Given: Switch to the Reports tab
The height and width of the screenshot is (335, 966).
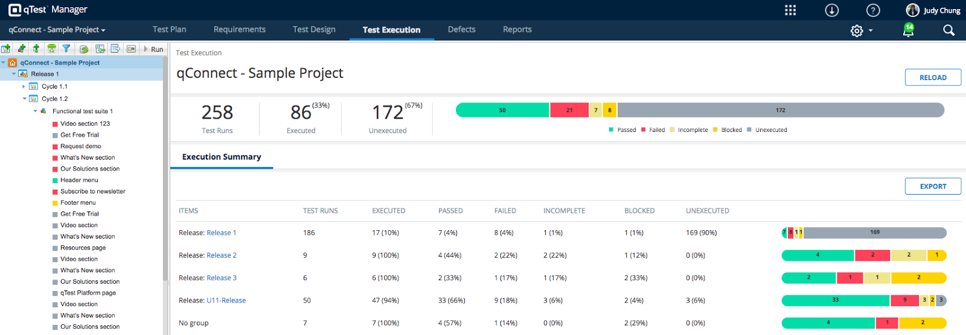Looking at the screenshot, I should (x=517, y=30).
